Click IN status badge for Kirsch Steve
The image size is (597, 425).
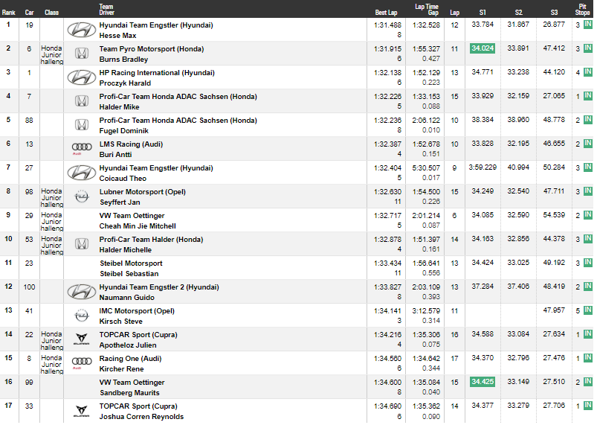point(588,310)
